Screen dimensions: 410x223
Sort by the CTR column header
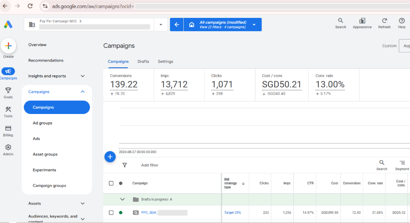[310, 183]
